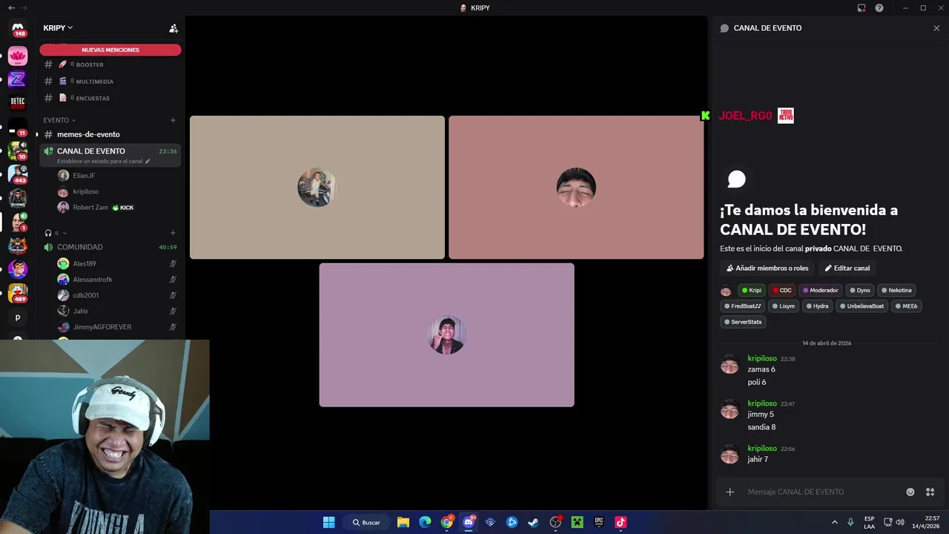Open the apps launcher icon in message box

(x=930, y=492)
